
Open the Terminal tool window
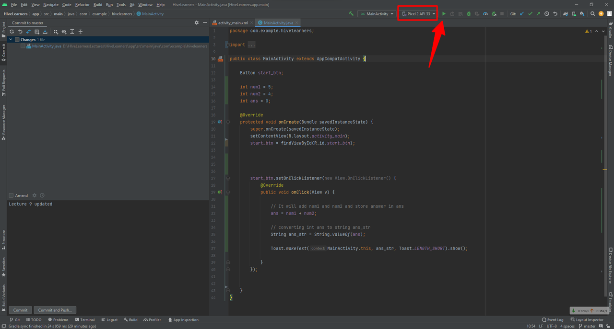[x=84, y=320]
